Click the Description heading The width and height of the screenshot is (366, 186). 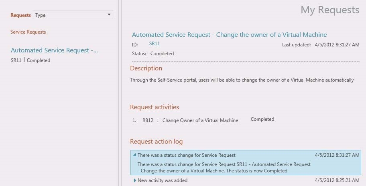pyautogui.click(x=146, y=68)
